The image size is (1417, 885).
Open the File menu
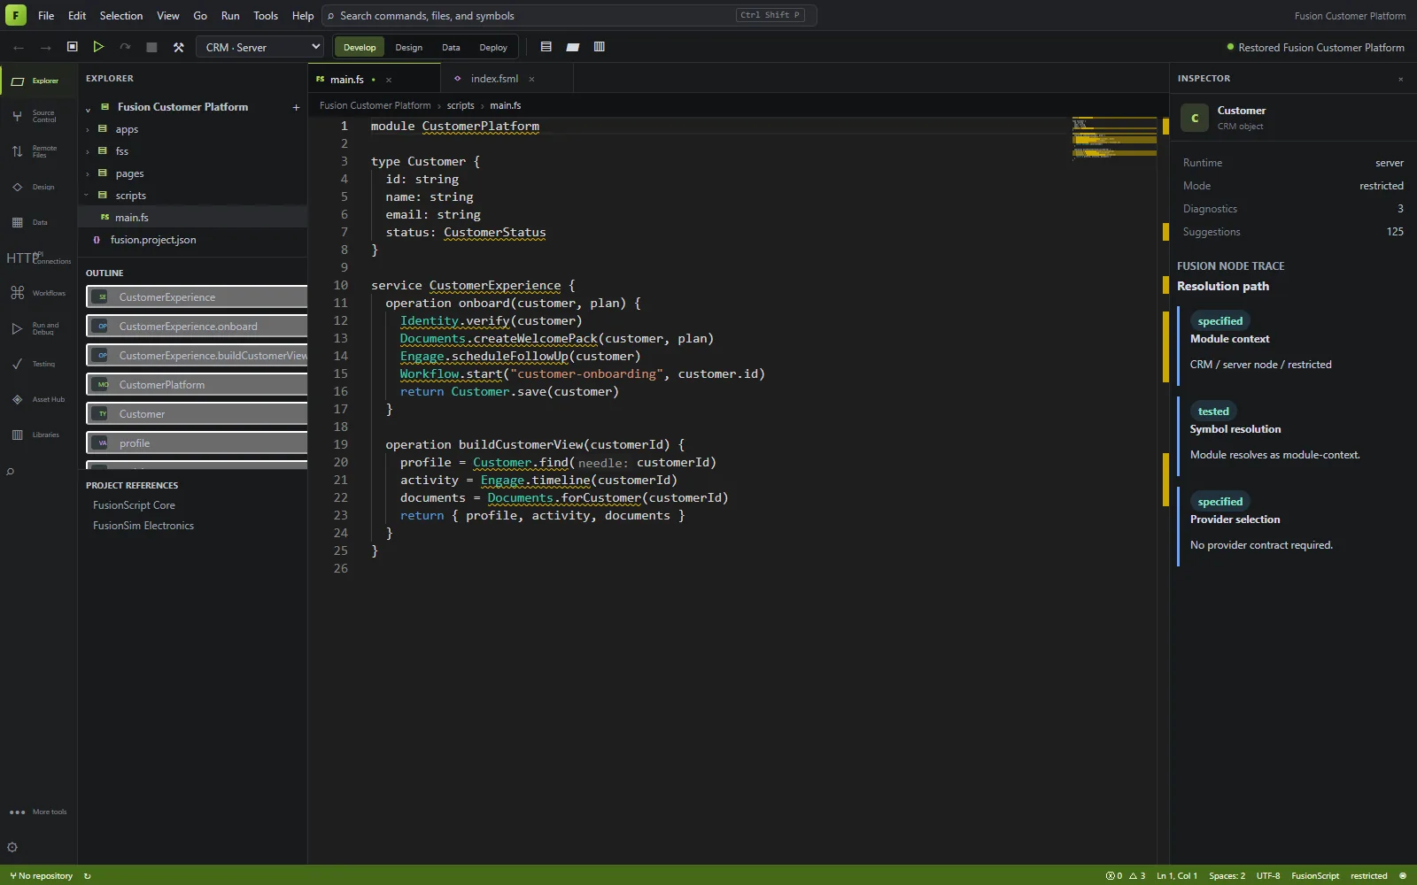(x=46, y=16)
